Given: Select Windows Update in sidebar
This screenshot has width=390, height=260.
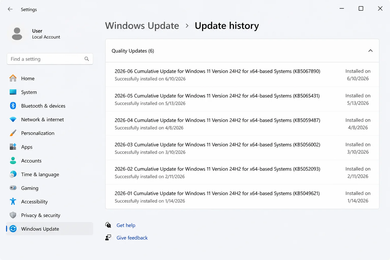Looking at the screenshot, I should [50, 229].
